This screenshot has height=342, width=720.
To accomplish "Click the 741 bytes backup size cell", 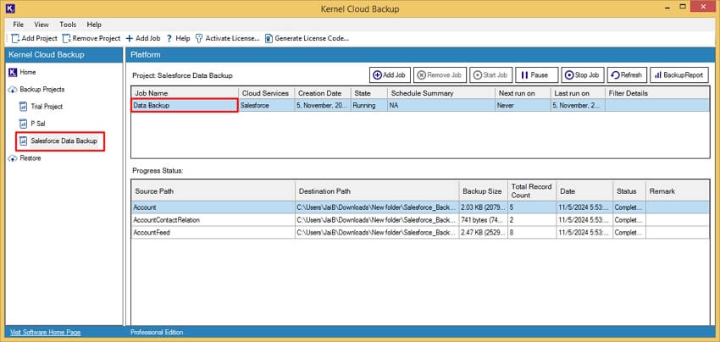I will pyautogui.click(x=483, y=220).
